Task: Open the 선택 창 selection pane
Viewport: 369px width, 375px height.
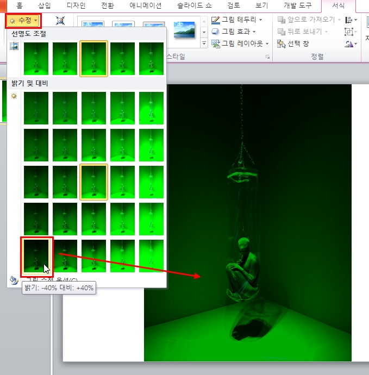Action: 293,43
